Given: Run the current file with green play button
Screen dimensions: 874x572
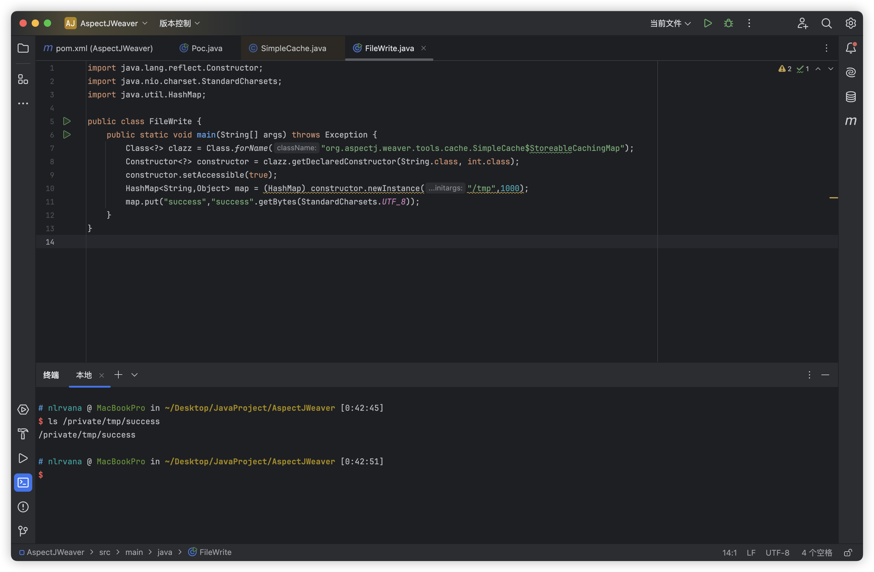Looking at the screenshot, I should 708,23.
